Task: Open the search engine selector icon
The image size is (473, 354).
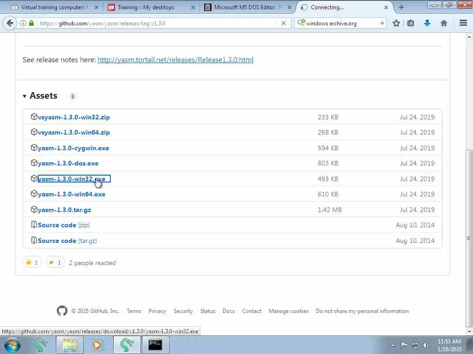Action: point(301,23)
